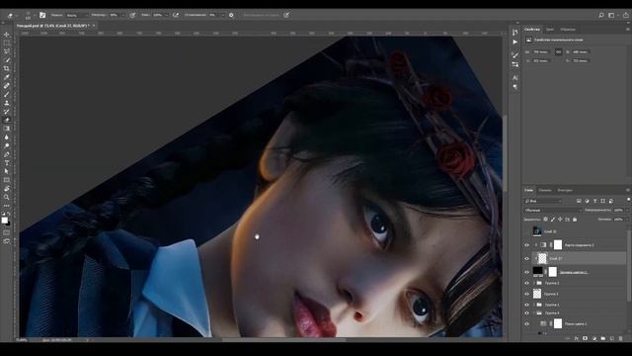Image resolution: width=632 pixels, height=356 pixels.
Task: Select the Crop tool
Action: tap(7, 68)
